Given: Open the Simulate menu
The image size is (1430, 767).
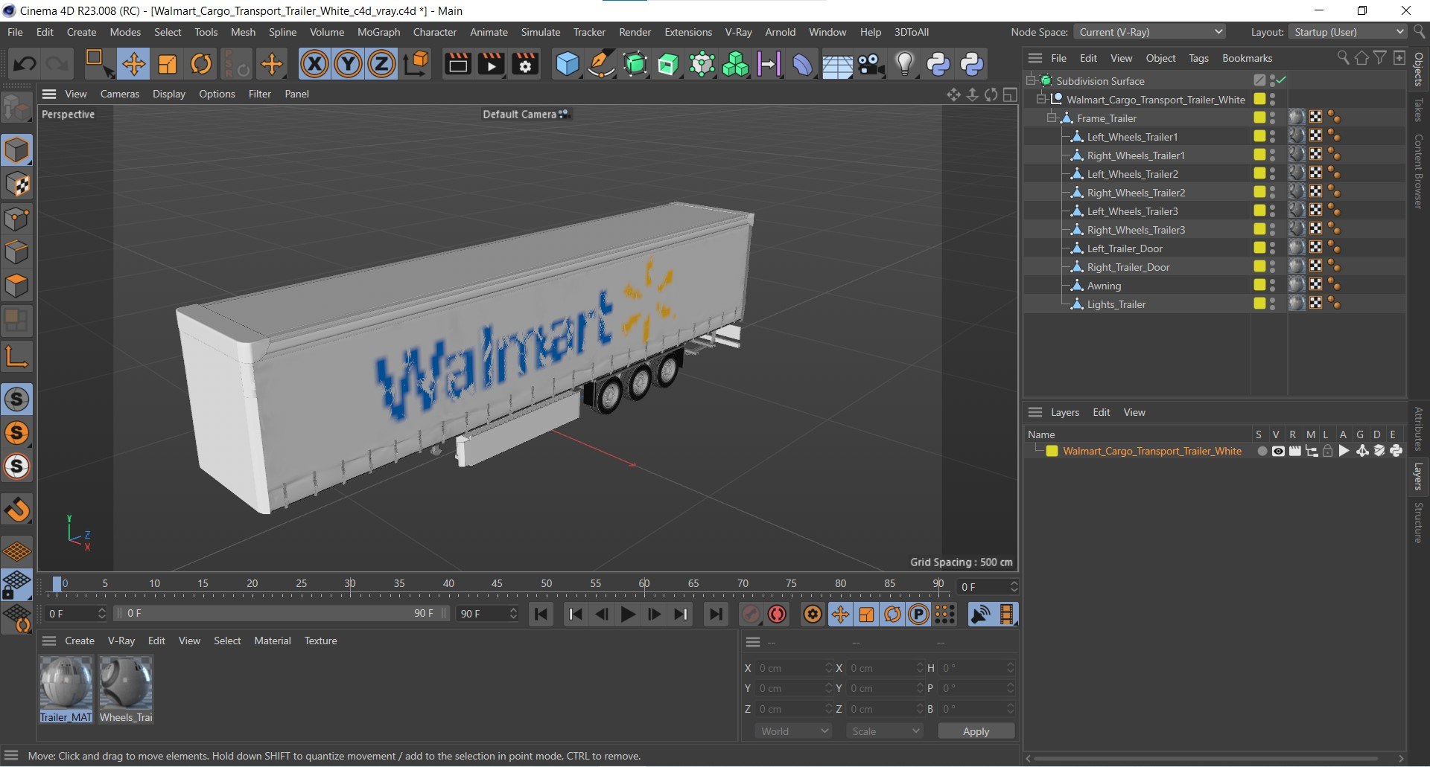Looking at the screenshot, I should [541, 32].
